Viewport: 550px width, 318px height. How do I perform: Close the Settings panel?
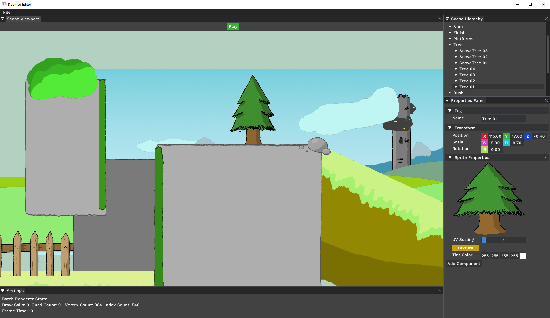[440, 291]
